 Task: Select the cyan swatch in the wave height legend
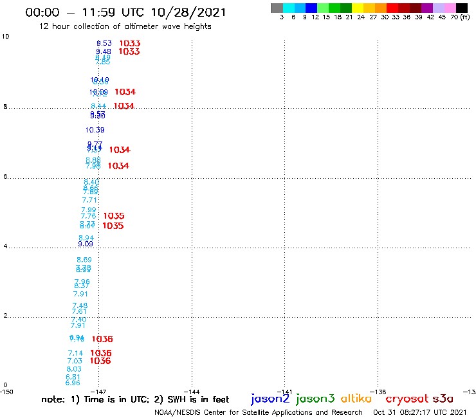tap(288, 8)
